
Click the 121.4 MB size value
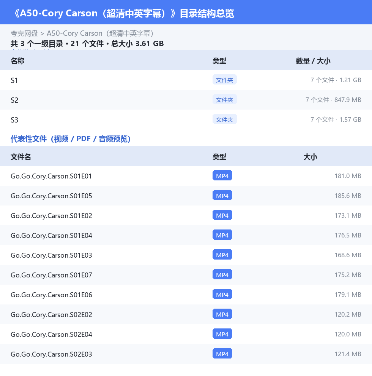click(348, 354)
